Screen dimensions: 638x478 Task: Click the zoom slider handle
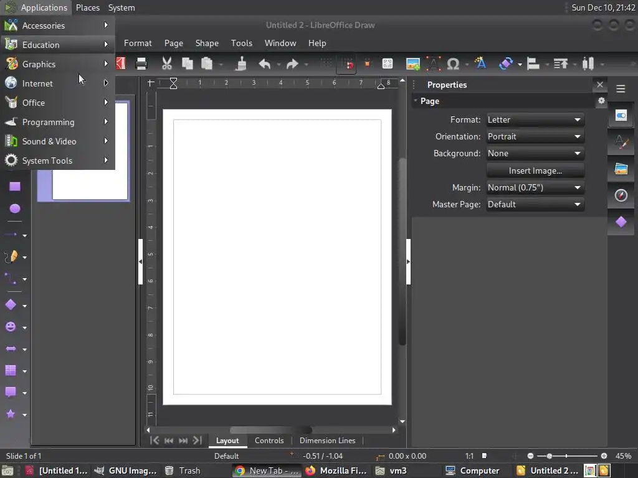[x=550, y=456]
